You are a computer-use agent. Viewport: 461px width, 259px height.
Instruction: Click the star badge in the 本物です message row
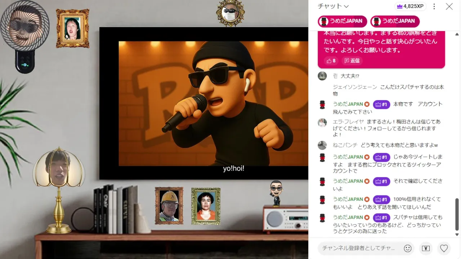click(x=367, y=104)
